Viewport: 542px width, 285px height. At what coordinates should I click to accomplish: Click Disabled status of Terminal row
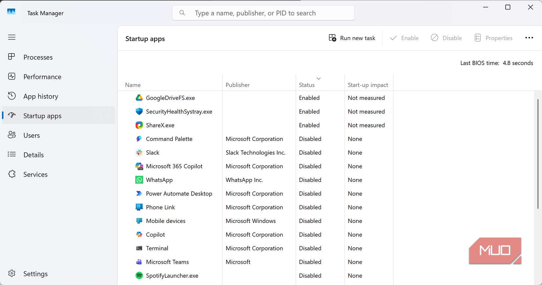[310, 248]
